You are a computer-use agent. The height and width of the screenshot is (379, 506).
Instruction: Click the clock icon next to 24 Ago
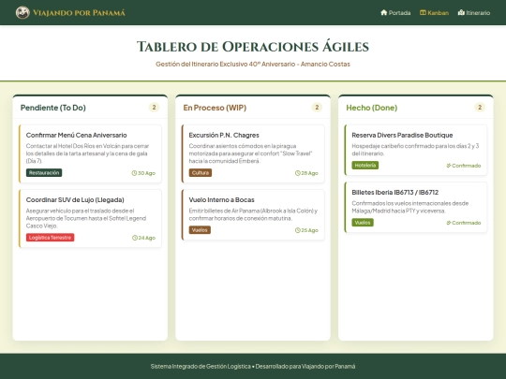pyautogui.click(x=135, y=238)
